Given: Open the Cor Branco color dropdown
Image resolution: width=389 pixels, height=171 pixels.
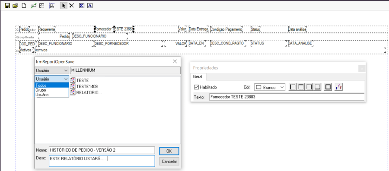Looking at the screenshot, I should [270, 88].
